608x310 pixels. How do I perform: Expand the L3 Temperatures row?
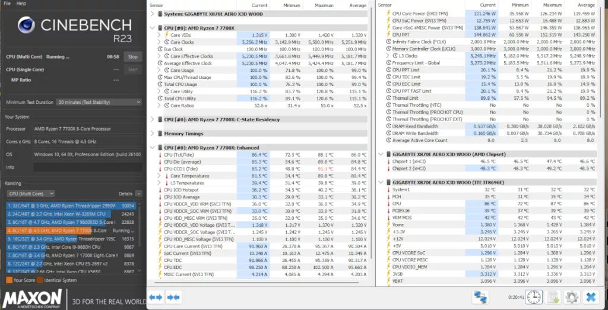pyautogui.click(x=159, y=183)
